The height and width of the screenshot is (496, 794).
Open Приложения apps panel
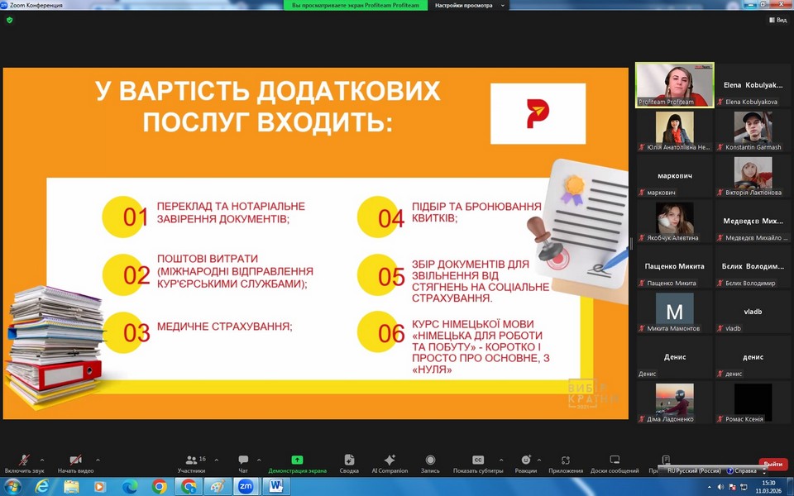pyautogui.click(x=566, y=460)
